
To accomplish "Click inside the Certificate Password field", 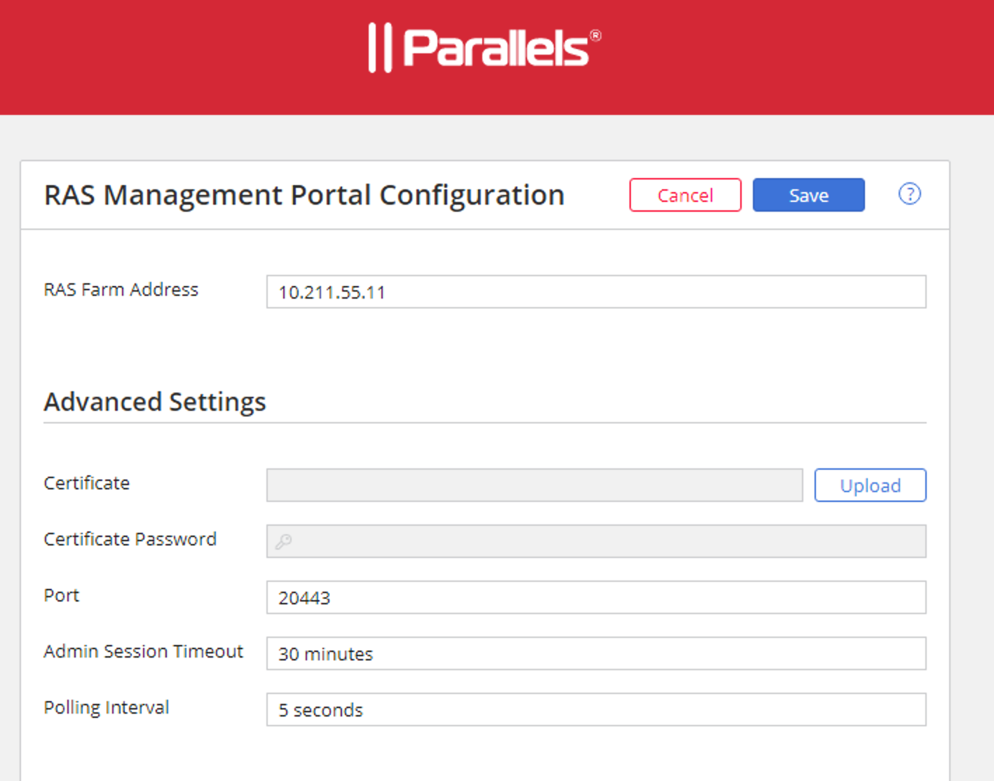I will pyautogui.click(x=603, y=541).
